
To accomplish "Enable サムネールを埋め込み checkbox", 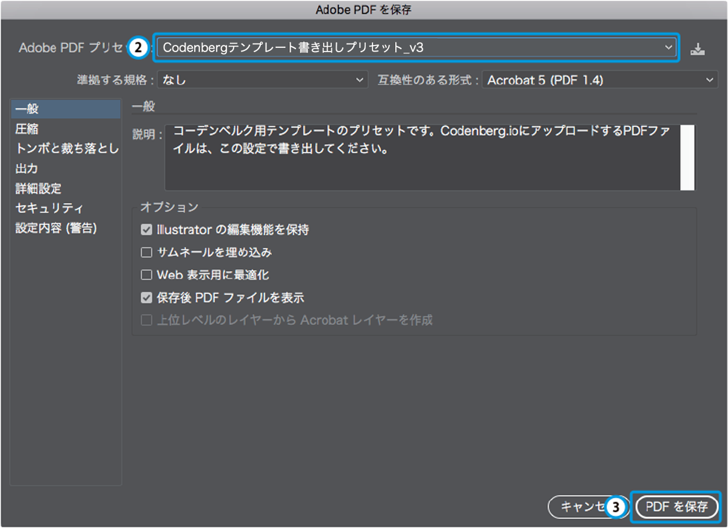I will 146,252.
